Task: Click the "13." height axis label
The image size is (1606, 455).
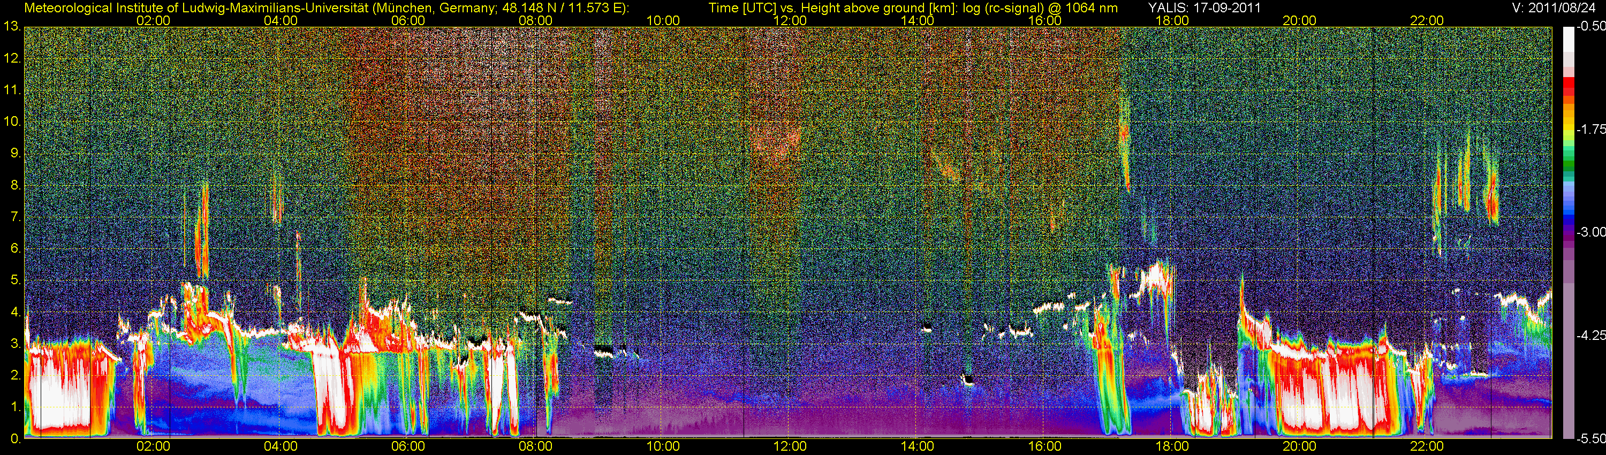Action: click(12, 27)
